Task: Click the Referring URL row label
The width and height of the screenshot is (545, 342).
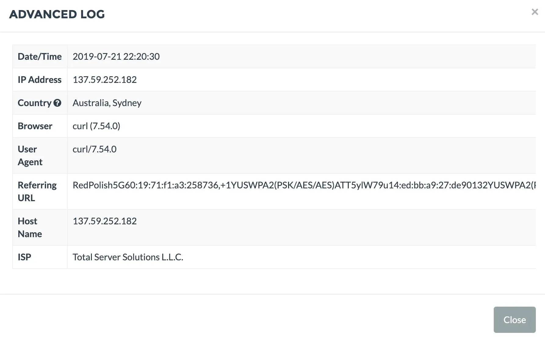Action: [x=37, y=191]
